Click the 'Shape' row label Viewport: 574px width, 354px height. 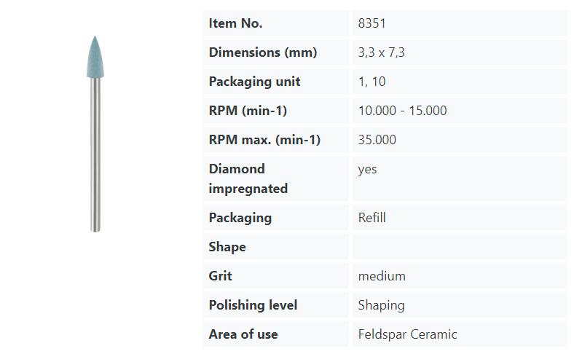(227, 247)
